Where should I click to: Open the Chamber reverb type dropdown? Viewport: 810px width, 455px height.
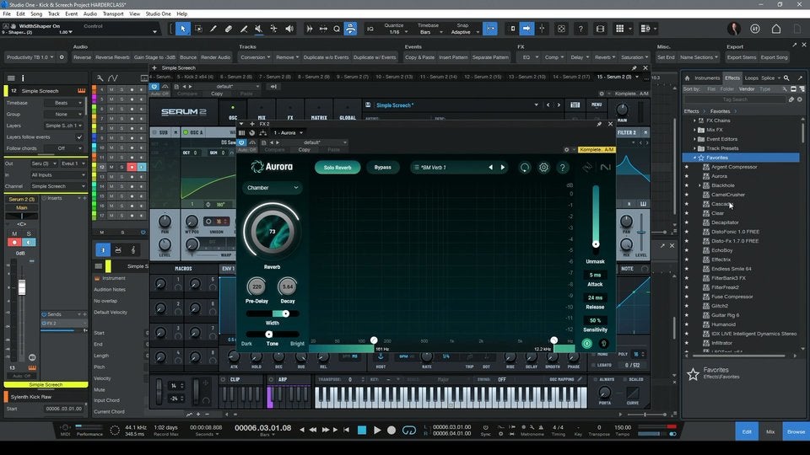click(x=273, y=188)
